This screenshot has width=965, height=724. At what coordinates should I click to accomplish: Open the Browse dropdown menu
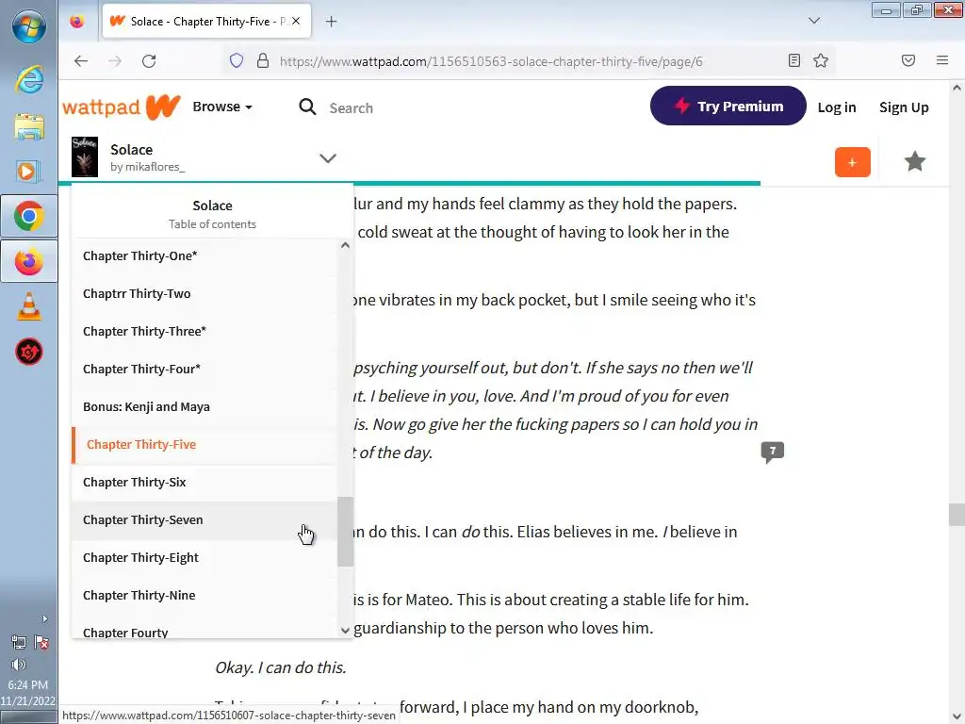pos(222,107)
